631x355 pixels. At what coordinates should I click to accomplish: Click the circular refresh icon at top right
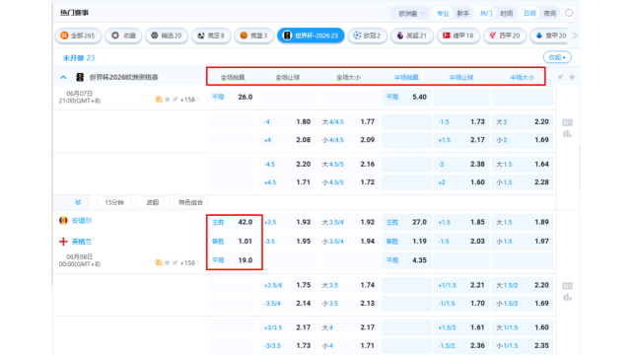pos(569,13)
